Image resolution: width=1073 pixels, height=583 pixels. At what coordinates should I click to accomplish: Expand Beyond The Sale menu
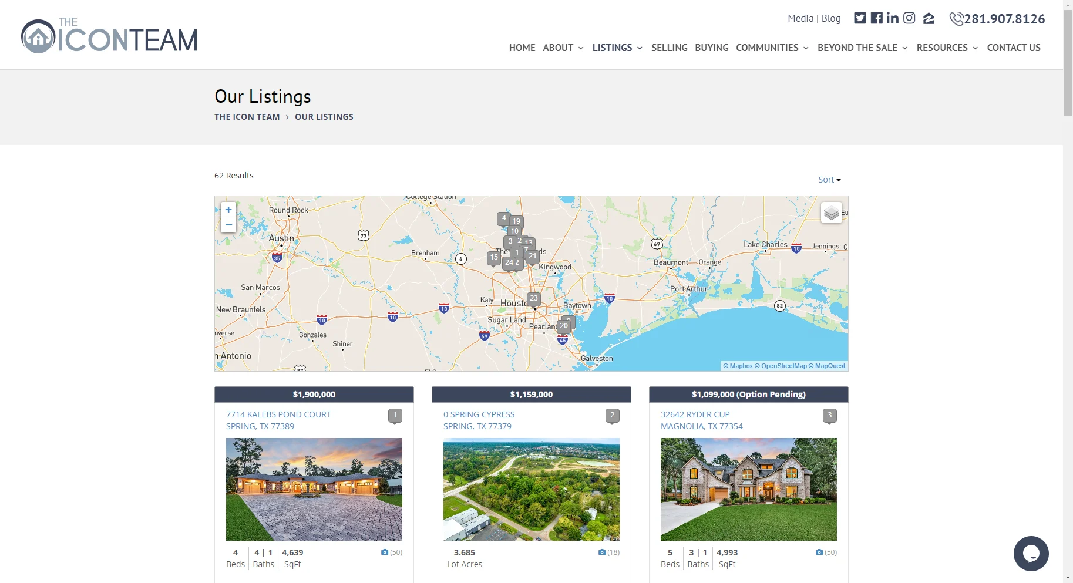pos(863,48)
